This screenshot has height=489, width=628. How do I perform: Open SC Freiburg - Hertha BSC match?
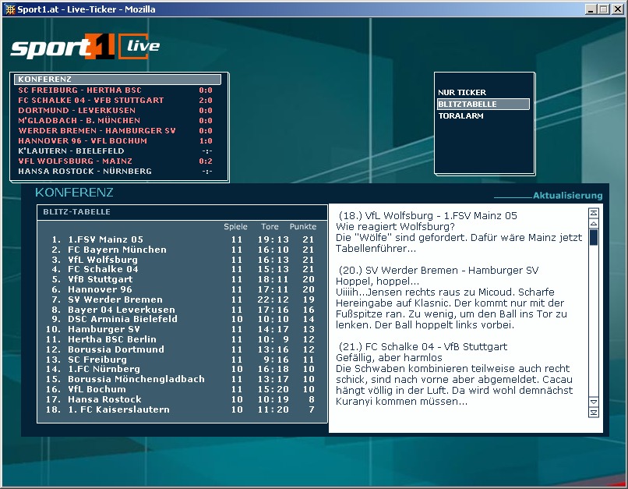tap(115, 90)
